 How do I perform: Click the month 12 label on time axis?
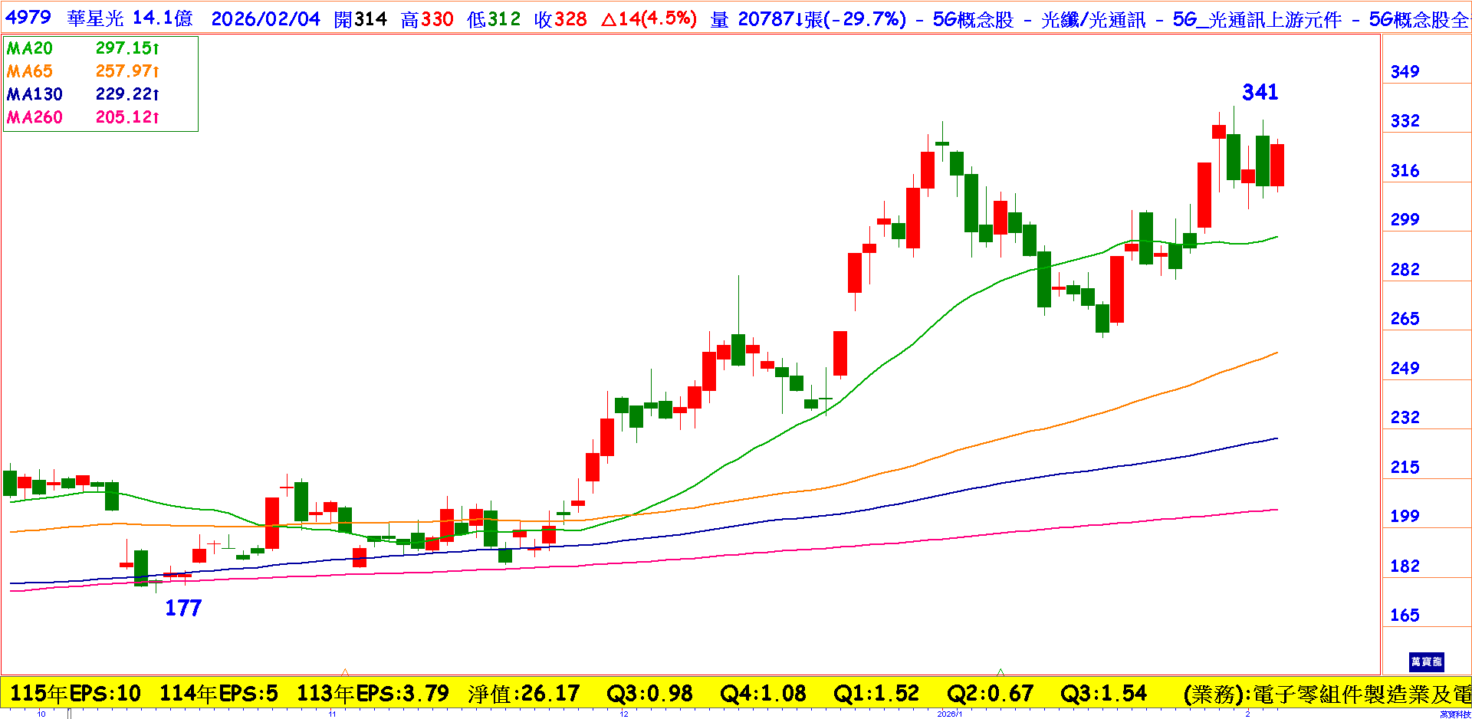tap(624, 714)
